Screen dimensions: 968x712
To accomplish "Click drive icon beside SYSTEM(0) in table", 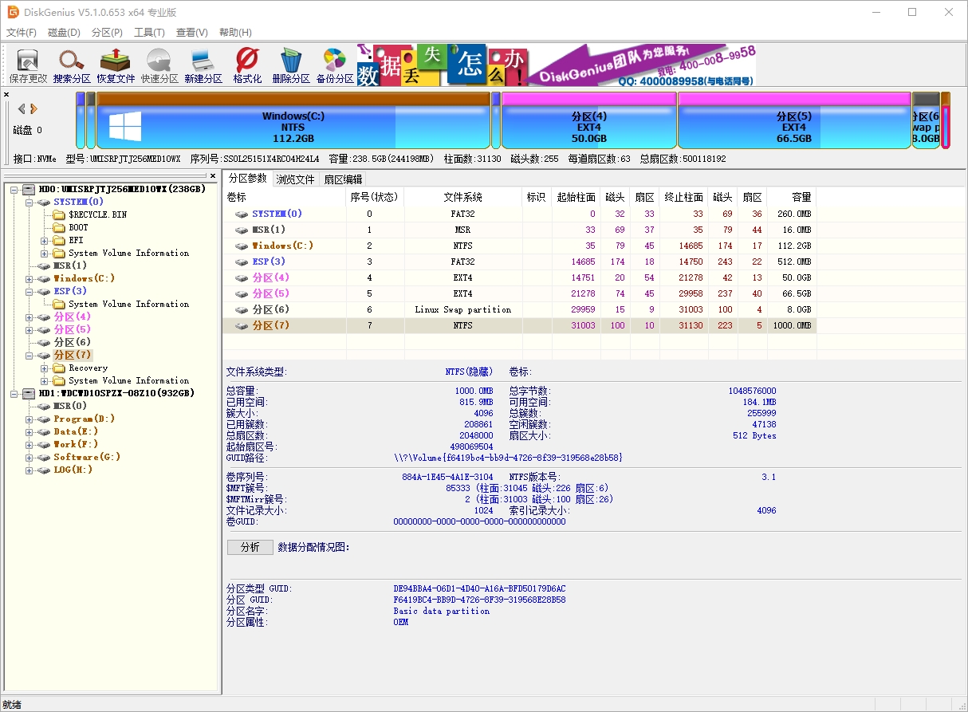I will [242, 214].
